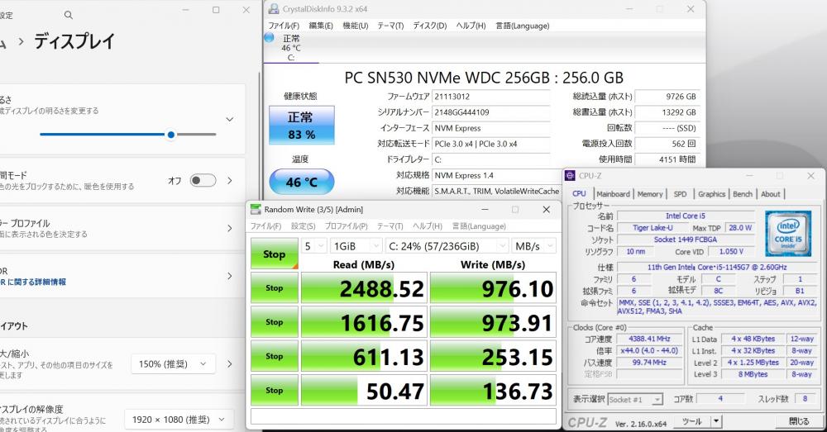The width and height of the screenshot is (827, 432).
Task: Open CrystalDiskMark 設定(S) menu
Action: tap(304, 226)
